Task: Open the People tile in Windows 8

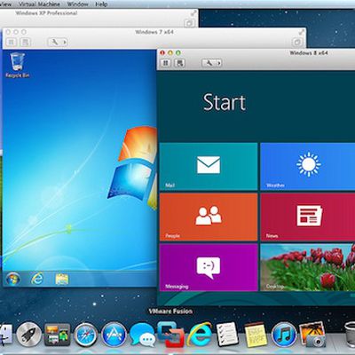Action: tap(209, 217)
